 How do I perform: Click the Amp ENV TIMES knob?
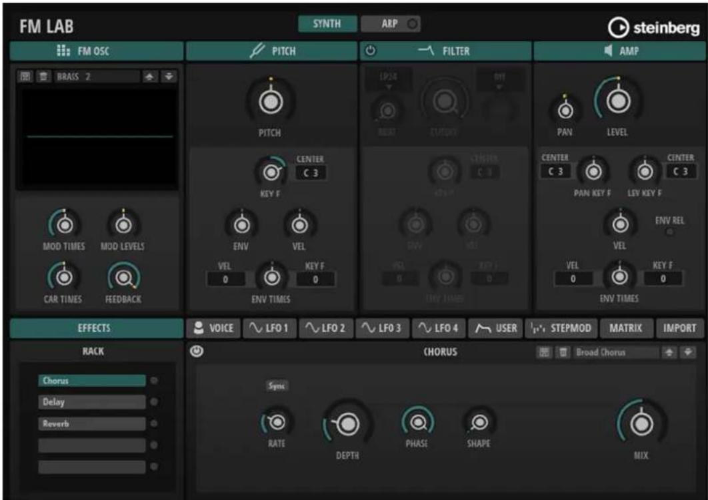[619, 276]
